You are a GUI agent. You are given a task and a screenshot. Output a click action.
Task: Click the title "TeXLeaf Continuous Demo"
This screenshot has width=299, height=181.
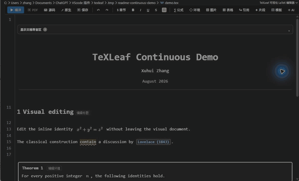(x=155, y=57)
